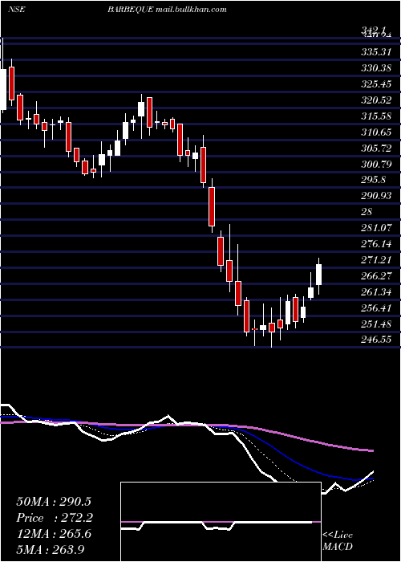Click the 295.8 price level label
The height and width of the screenshot is (562, 401).
[373, 180]
